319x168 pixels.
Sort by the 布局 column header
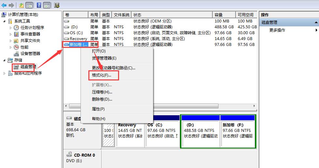pyautogui.click(x=94, y=15)
